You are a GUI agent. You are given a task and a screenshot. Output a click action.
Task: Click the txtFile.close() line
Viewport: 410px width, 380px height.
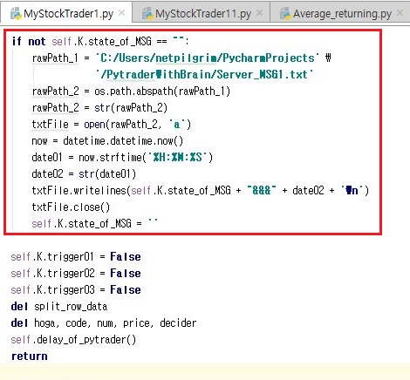coord(71,207)
